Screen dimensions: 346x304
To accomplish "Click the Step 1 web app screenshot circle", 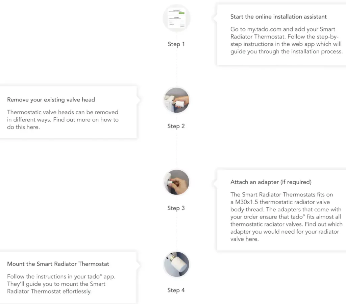I will coord(176,18).
